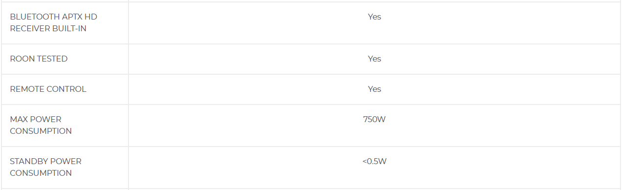This screenshot has width=623, height=190.
Task: Click the word RECEIVER
Action: click(27, 28)
